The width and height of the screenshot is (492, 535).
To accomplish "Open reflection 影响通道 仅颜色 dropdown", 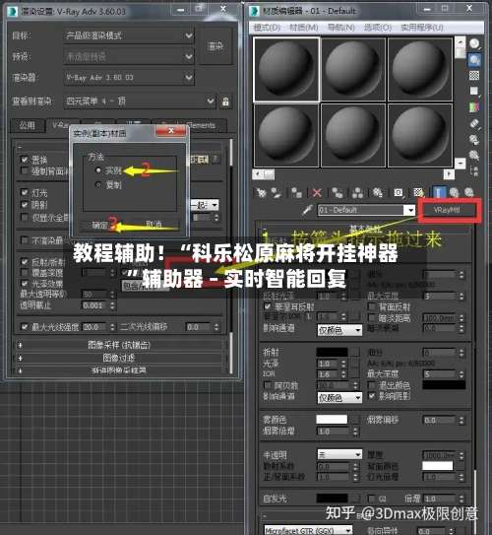I will point(339,330).
